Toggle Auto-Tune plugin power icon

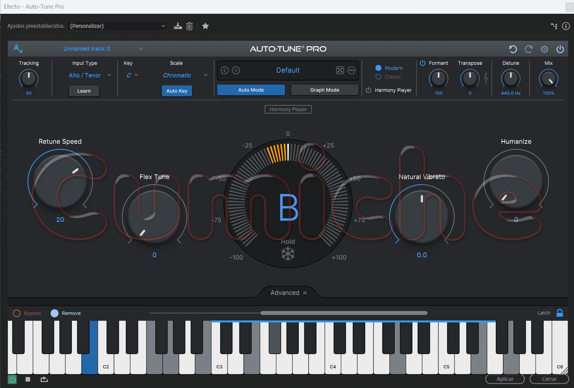[560, 49]
